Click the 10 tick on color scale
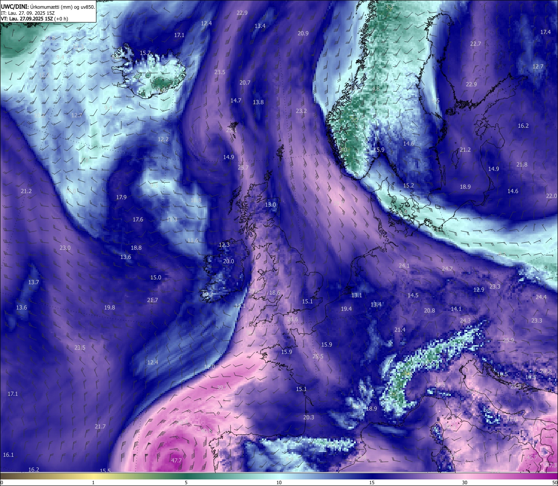Image resolution: width=558 pixels, height=486 pixels. coord(279,483)
